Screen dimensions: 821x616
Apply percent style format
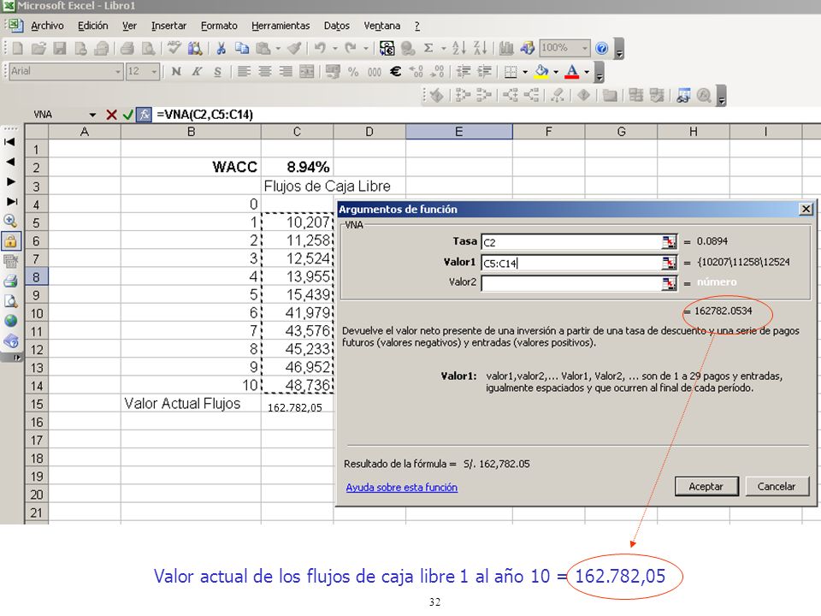coord(353,71)
